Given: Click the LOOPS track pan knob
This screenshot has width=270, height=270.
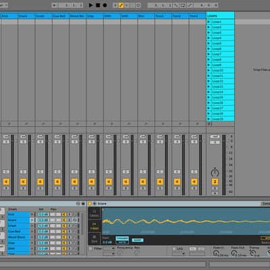Looking at the screenshot, I should tap(215, 173).
